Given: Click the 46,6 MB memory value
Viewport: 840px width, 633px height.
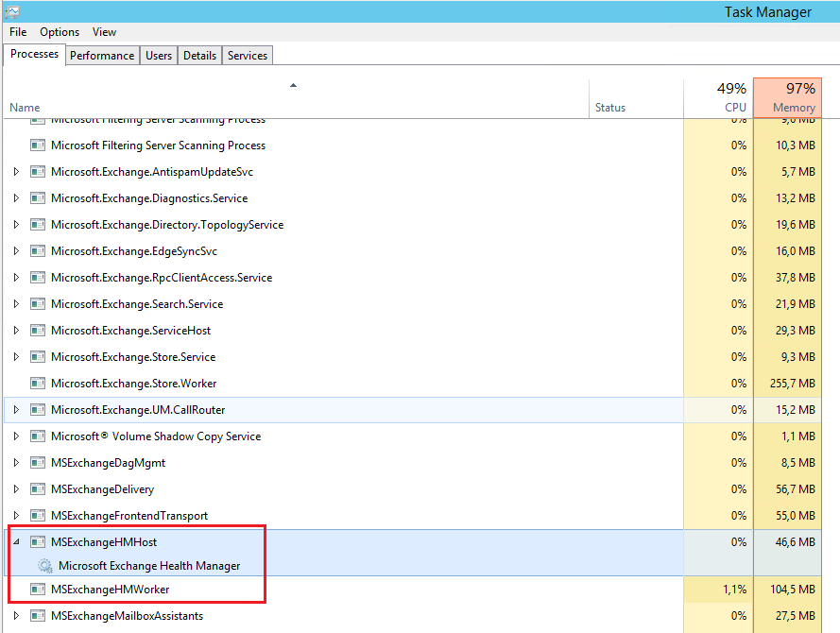Looking at the screenshot, I should [x=795, y=542].
